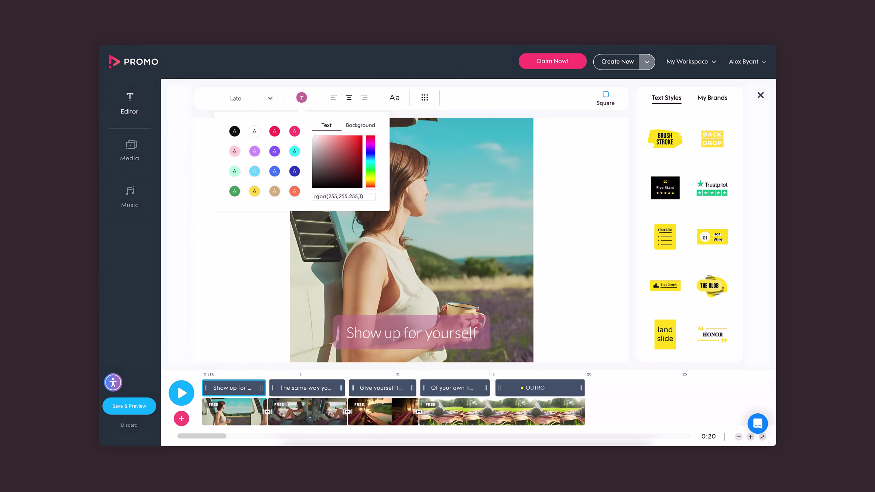Zoom out the timeline
875x492 pixels.
[x=739, y=437]
